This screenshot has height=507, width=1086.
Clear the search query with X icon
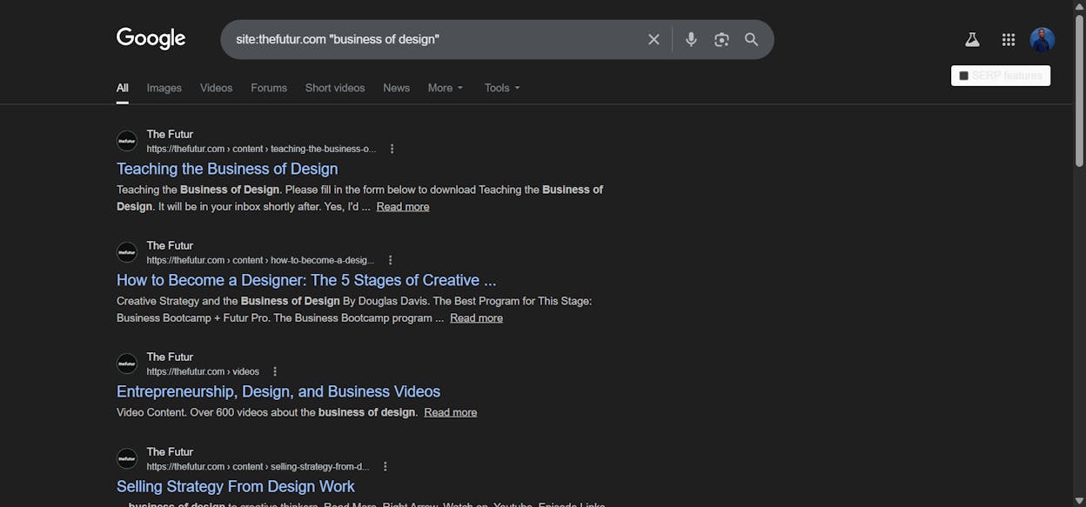(x=654, y=39)
